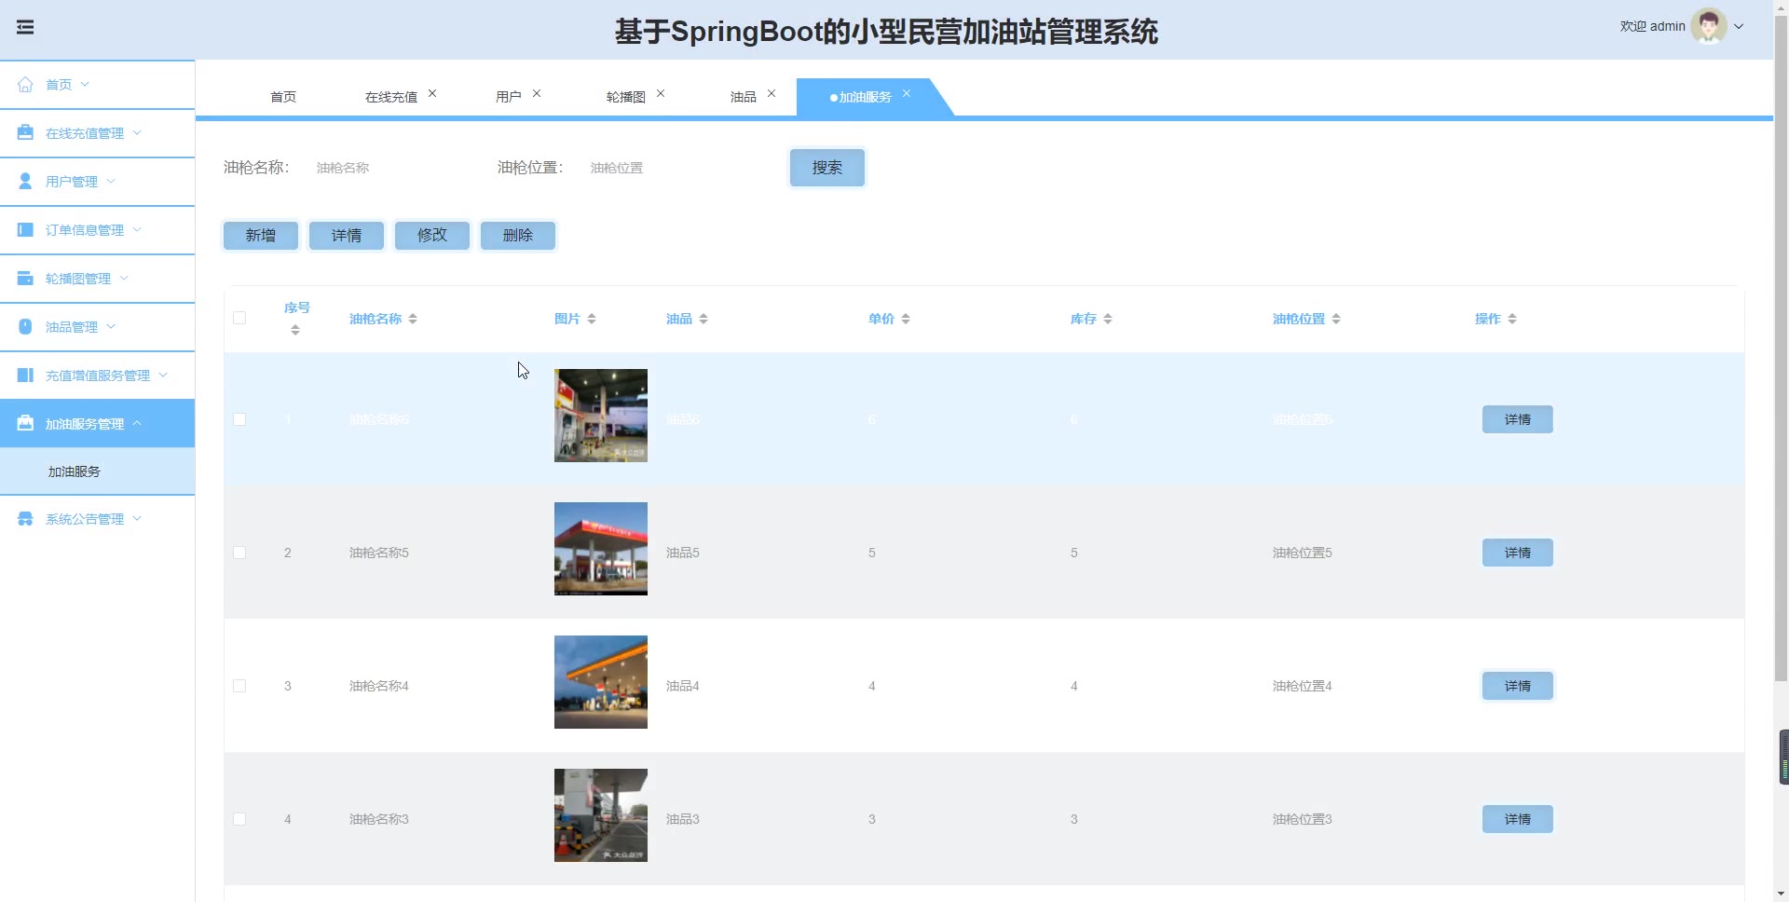1789x902 pixels.
Task: Check the row 1 checkbox
Action: [239, 419]
